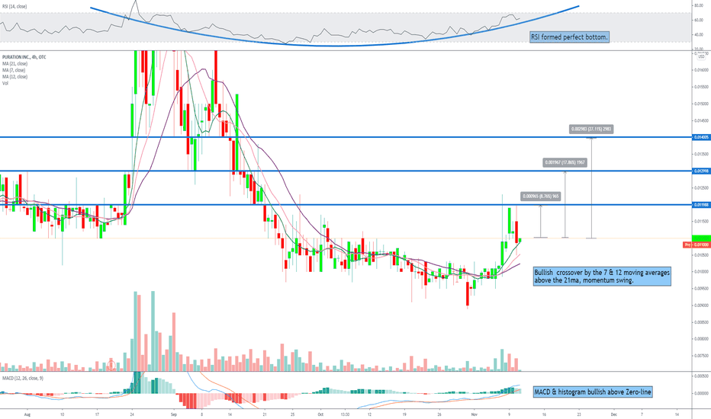Click the 'Nov' label on the time axis

[x=475, y=414]
